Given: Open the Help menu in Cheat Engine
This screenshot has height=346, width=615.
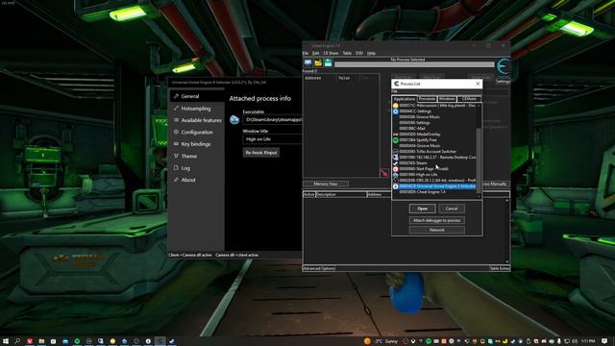Looking at the screenshot, I should click(371, 53).
